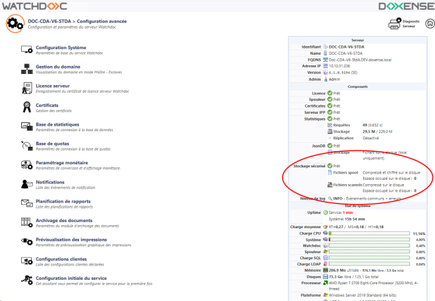Click the Gestion du domaine icon
This screenshot has height=301, width=435.
coord(27,68)
